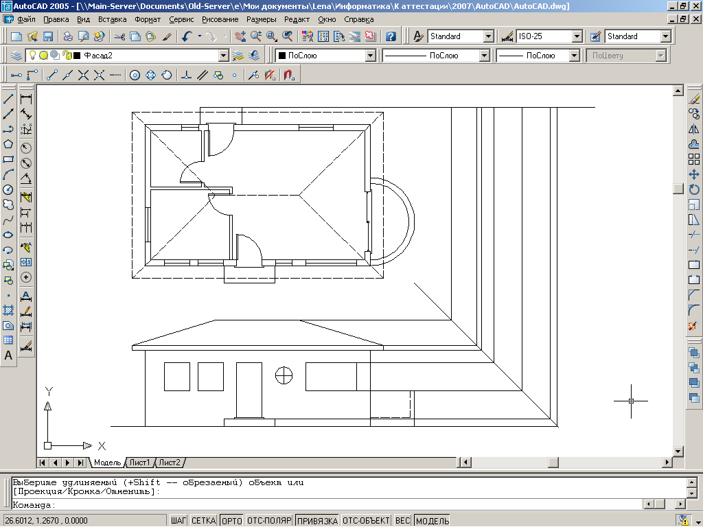Select the Модель tab
703x527 pixels.
pyautogui.click(x=107, y=462)
